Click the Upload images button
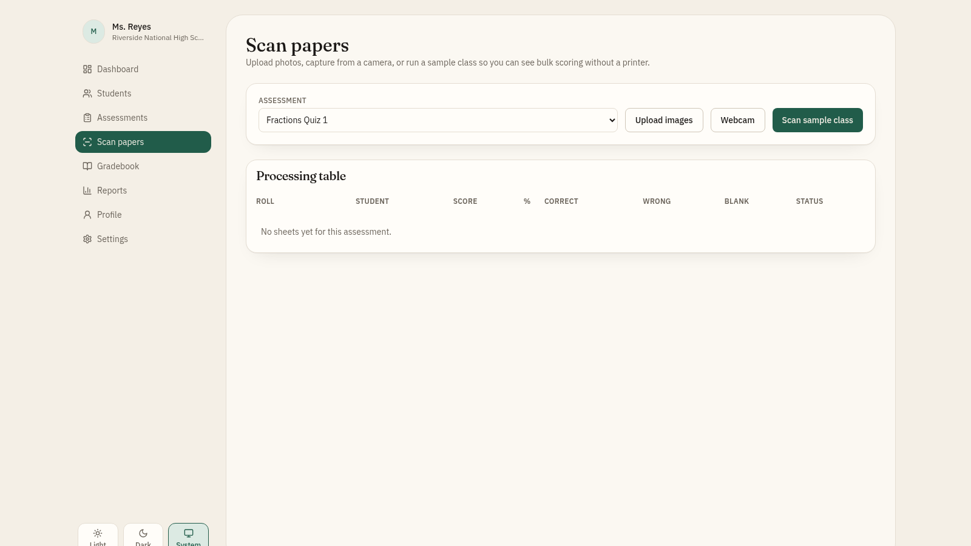 point(664,120)
